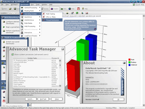Image resolution: width=145 pixels, height=109 pixels.
Task: Open the Location jump-to dropdown
Action: pos(14,13)
